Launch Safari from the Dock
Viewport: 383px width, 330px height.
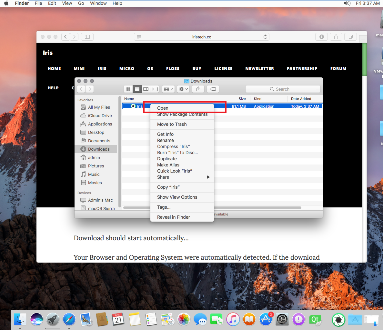click(x=69, y=319)
